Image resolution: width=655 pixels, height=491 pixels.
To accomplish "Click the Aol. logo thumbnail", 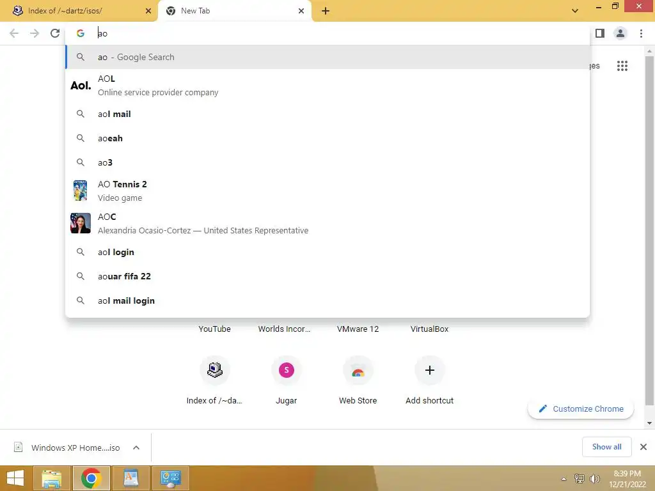I will (81, 86).
